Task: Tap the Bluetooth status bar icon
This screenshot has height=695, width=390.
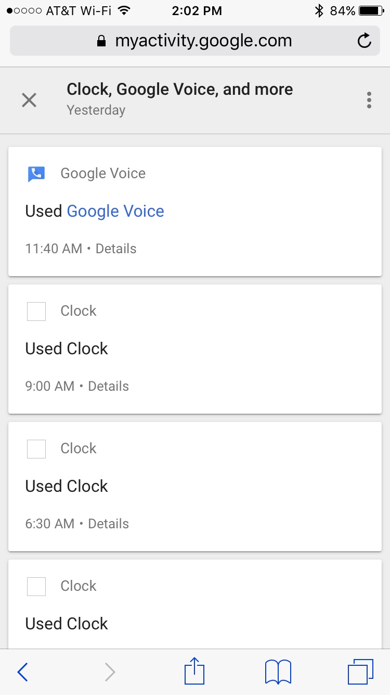Action: pyautogui.click(x=319, y=11)
